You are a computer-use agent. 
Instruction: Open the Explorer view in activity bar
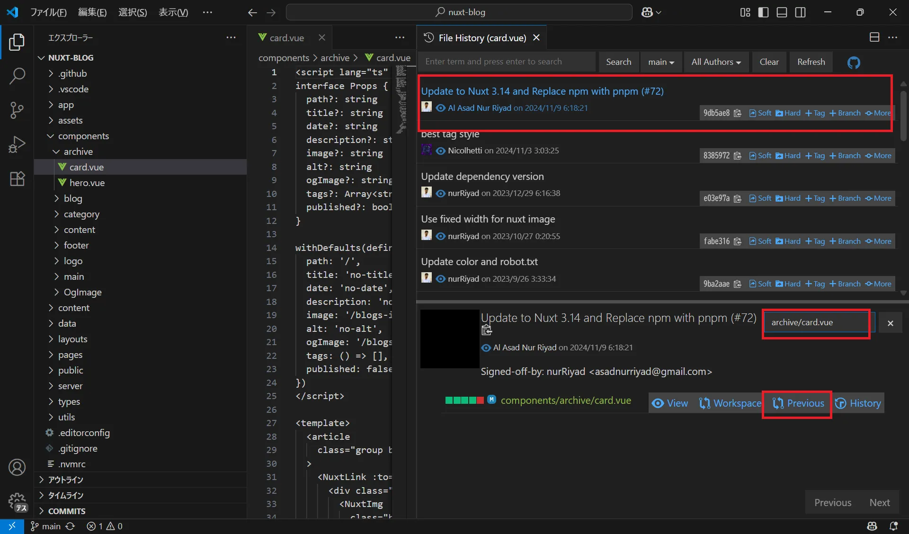coord(17,42)
